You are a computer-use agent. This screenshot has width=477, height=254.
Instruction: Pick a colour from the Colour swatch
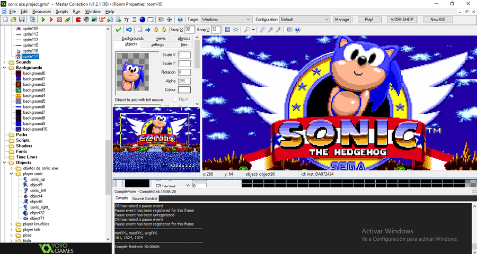click(184, 89)
